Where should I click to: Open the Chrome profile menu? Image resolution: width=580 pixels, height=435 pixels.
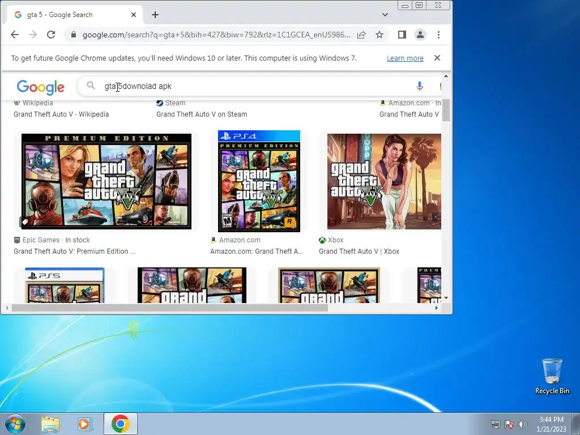coord(420,35)
